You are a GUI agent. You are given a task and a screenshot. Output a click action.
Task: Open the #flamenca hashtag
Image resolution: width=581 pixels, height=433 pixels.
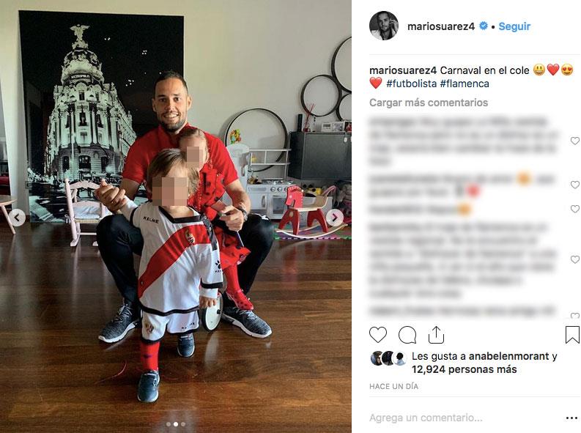[x=465, y=84]
